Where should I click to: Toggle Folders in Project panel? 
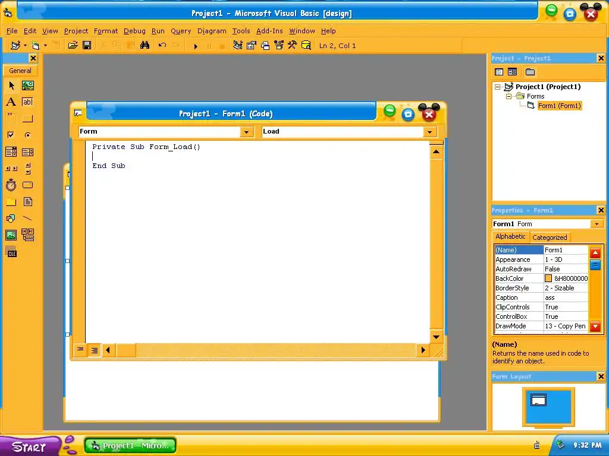point(530,72)
